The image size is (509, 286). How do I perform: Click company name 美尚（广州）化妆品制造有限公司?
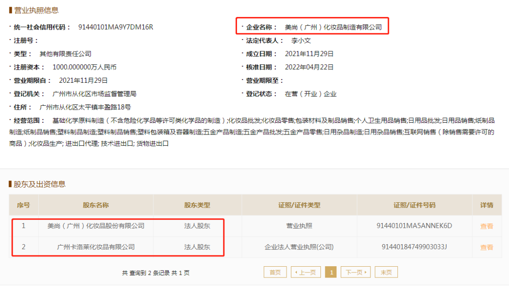click(333, 27)
